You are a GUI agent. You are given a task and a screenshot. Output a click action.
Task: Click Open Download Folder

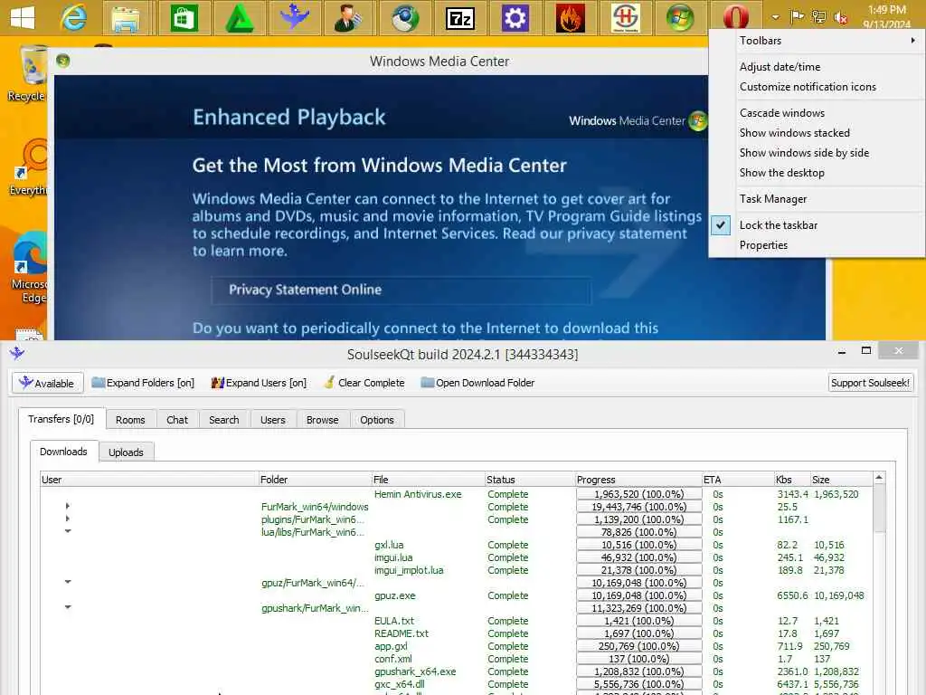pyautogui.click(x=477, y=383)
